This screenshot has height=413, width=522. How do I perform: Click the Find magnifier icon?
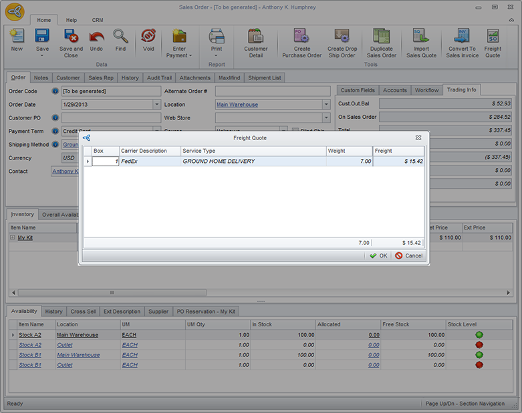(x=120, y=36)
